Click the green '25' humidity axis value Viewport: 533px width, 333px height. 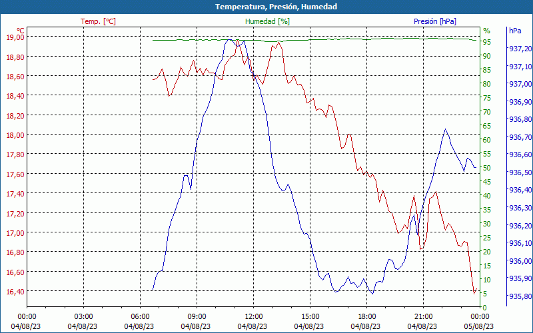(487, 238)
